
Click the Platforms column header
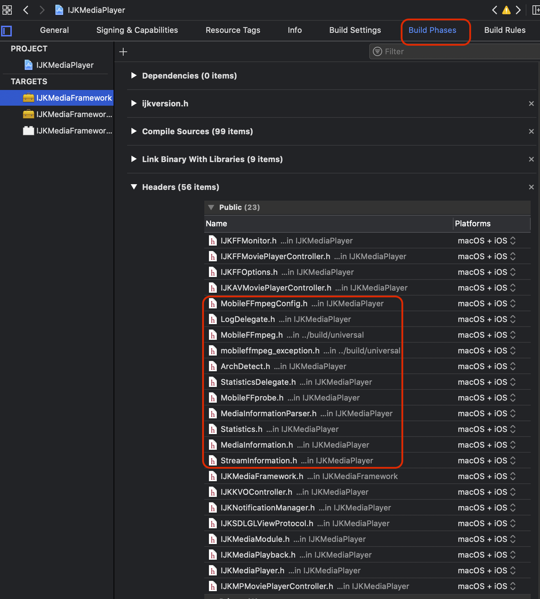pos(492,223)
